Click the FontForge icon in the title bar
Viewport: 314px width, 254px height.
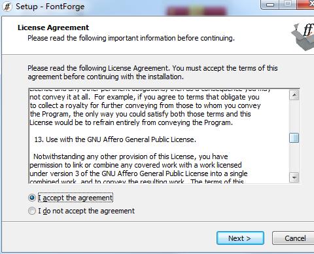pos(7,7)
